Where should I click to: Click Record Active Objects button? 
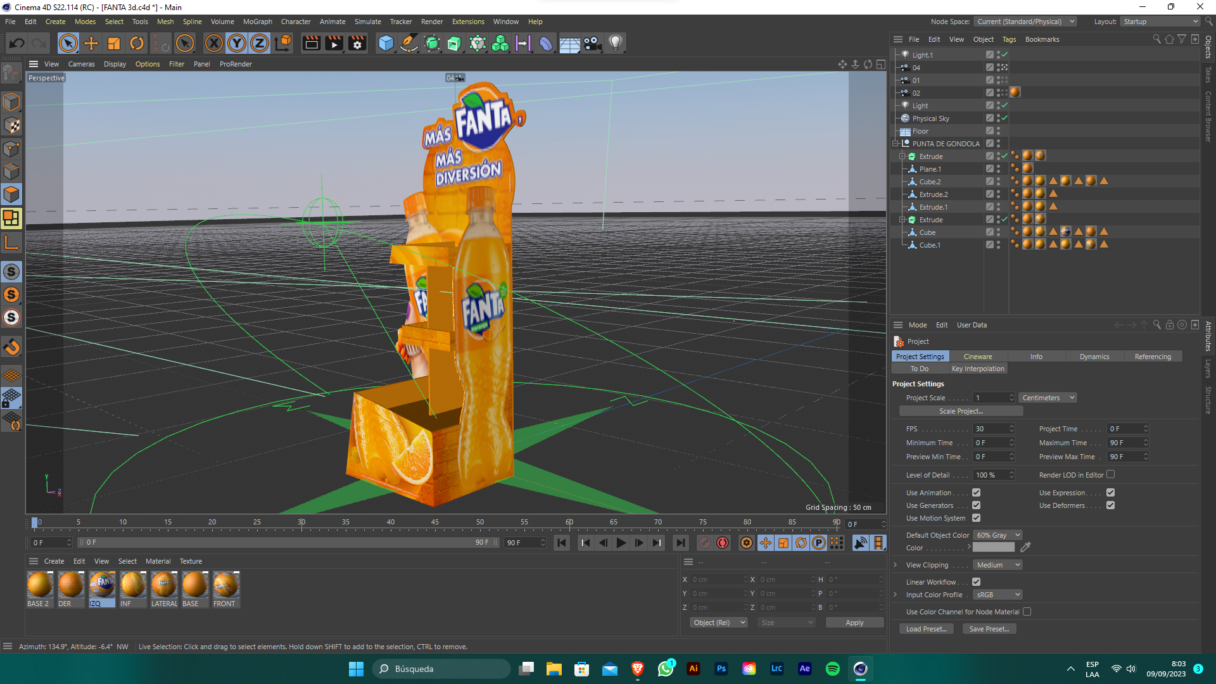(705, 543)
